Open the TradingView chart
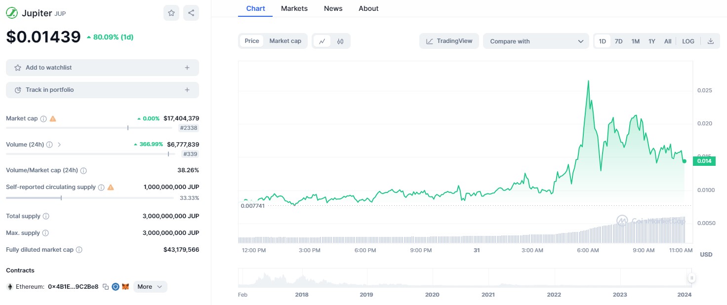This screenshot has height=305, width=727. click(449, 41)
